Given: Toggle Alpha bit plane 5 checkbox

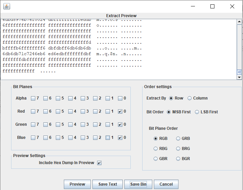Looking at the screenshot, I should (x=58, y=98).
